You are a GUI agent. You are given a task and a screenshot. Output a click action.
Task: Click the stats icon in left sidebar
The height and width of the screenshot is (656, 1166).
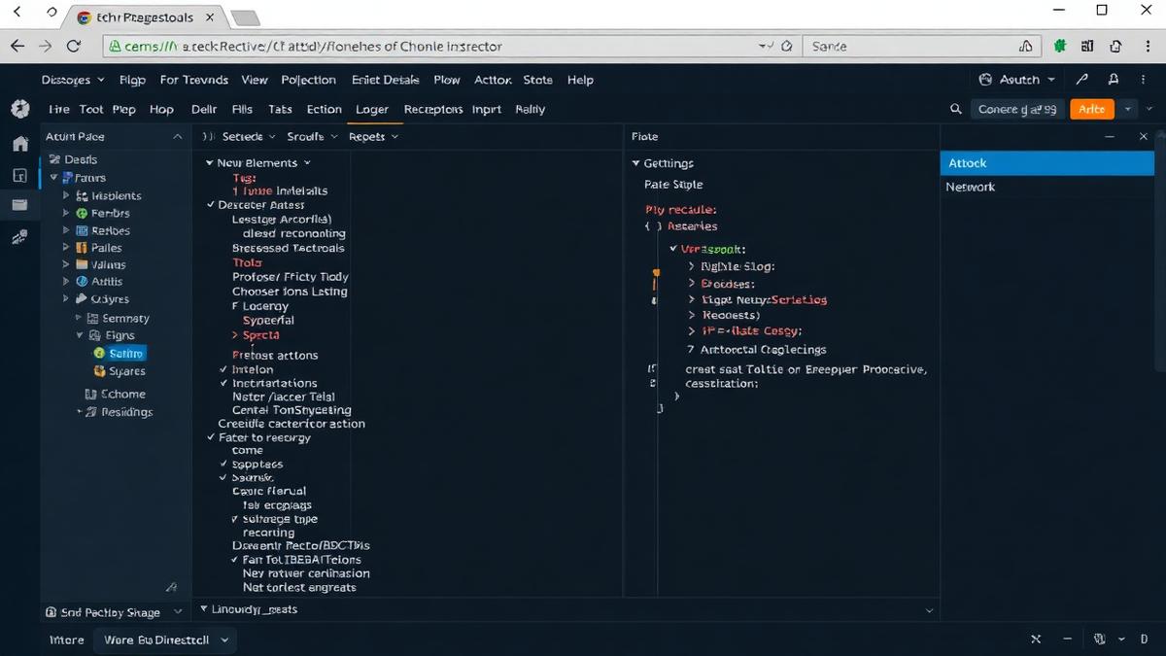pos(19,236)
